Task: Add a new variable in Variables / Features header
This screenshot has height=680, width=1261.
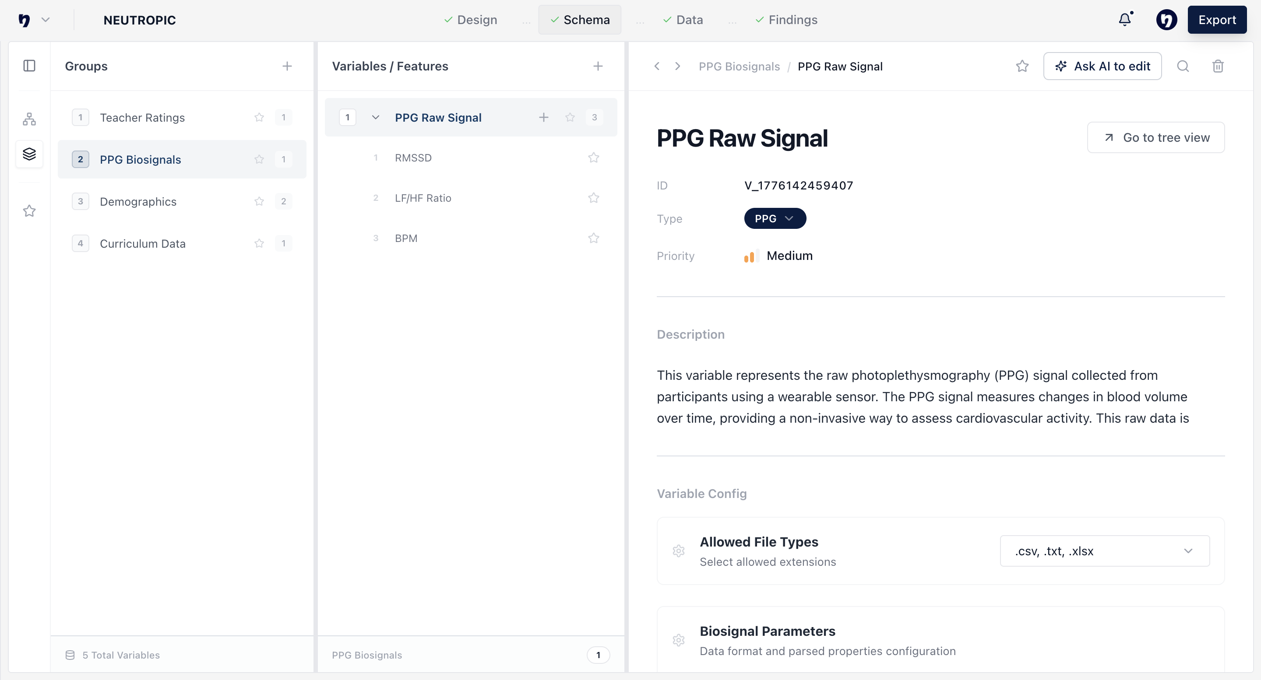Action: pos(598,66)
